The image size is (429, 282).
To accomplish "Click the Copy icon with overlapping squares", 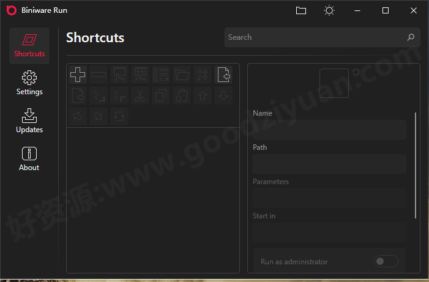I will click(x=161, y=95).
